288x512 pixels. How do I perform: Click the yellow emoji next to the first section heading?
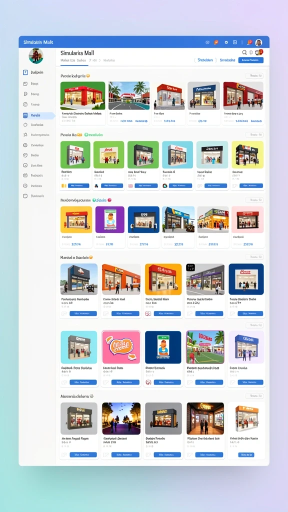coord(88,76)
